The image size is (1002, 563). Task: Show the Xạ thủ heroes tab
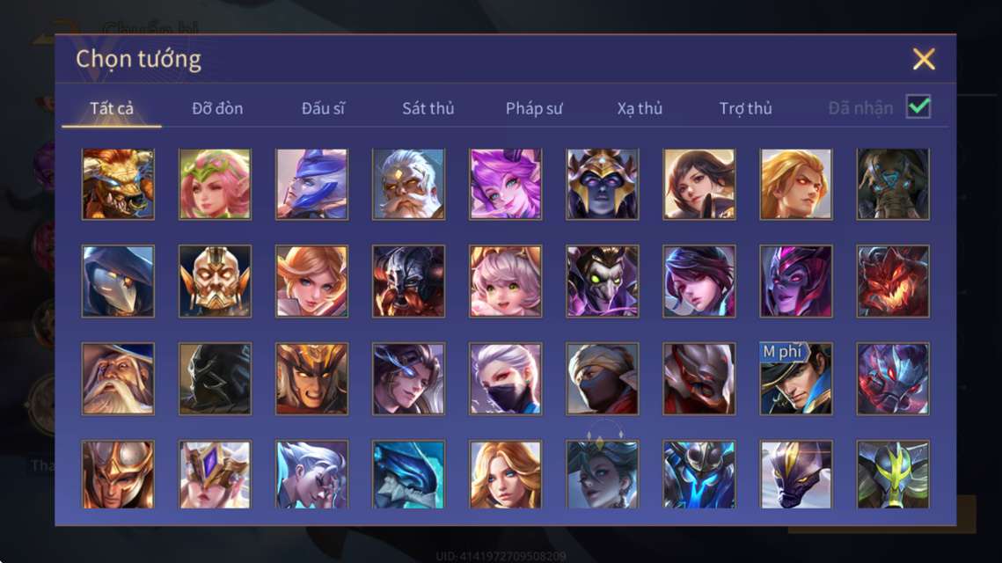click(640, 108)
